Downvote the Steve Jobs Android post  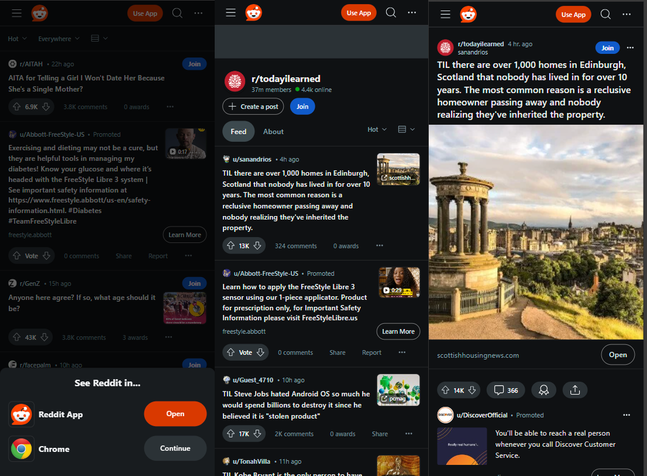257,433
